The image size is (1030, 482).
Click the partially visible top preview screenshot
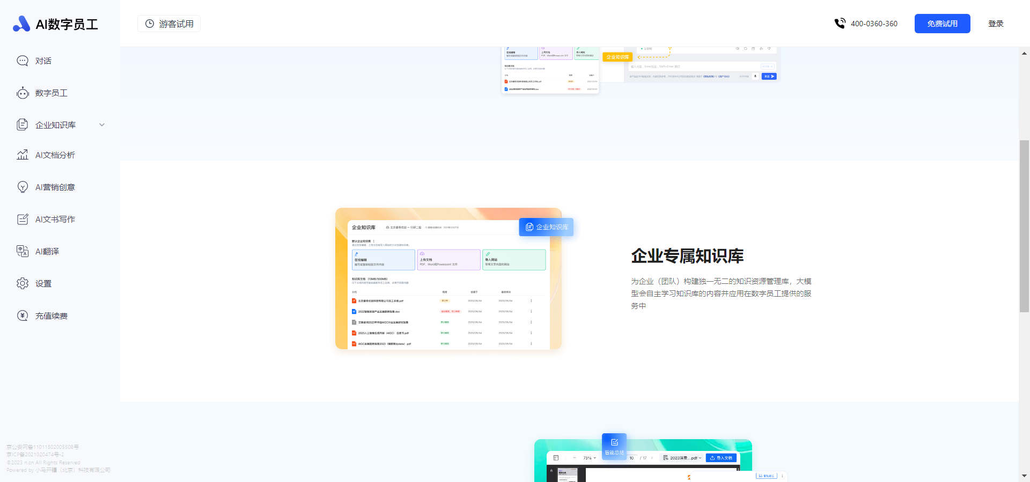(x=639, y=71)
